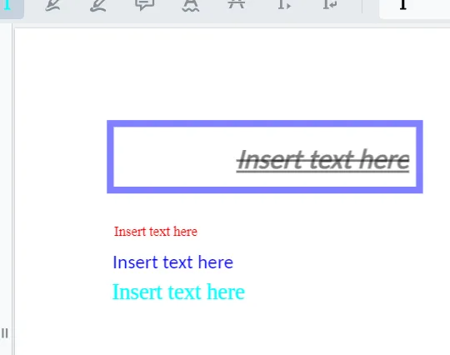
Task: Choose the first pen highlight tool
Action: click(53, 5)
